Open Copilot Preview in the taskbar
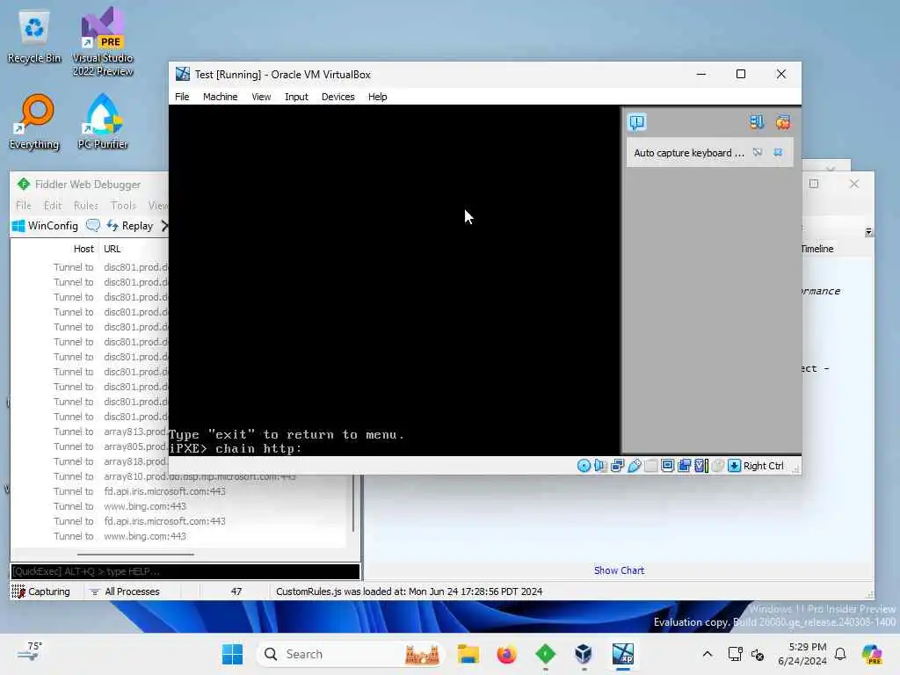 [x=872, y=654]
